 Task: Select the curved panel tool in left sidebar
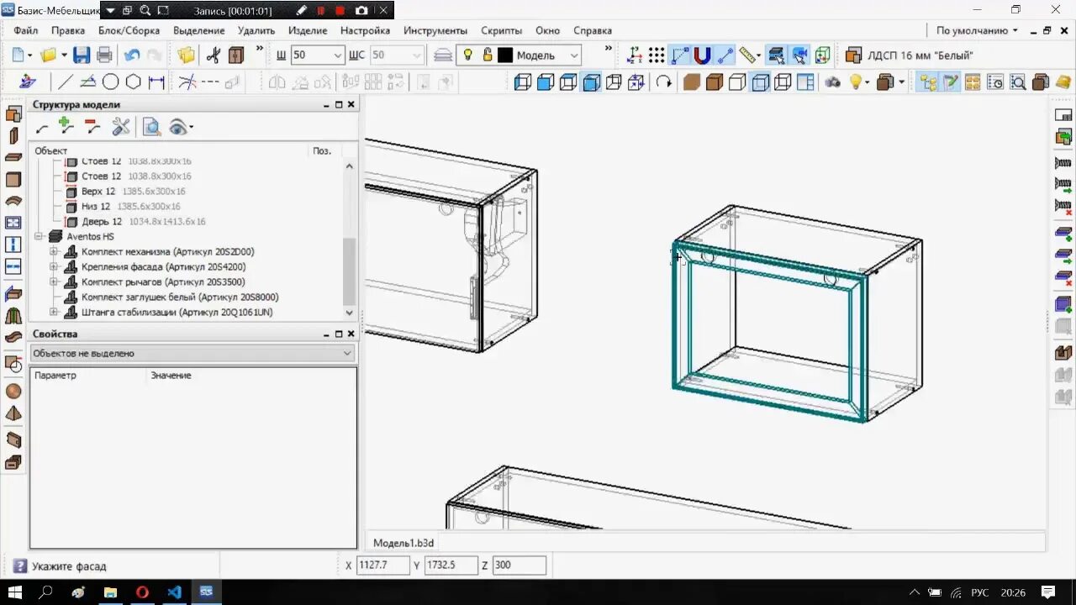13,201
